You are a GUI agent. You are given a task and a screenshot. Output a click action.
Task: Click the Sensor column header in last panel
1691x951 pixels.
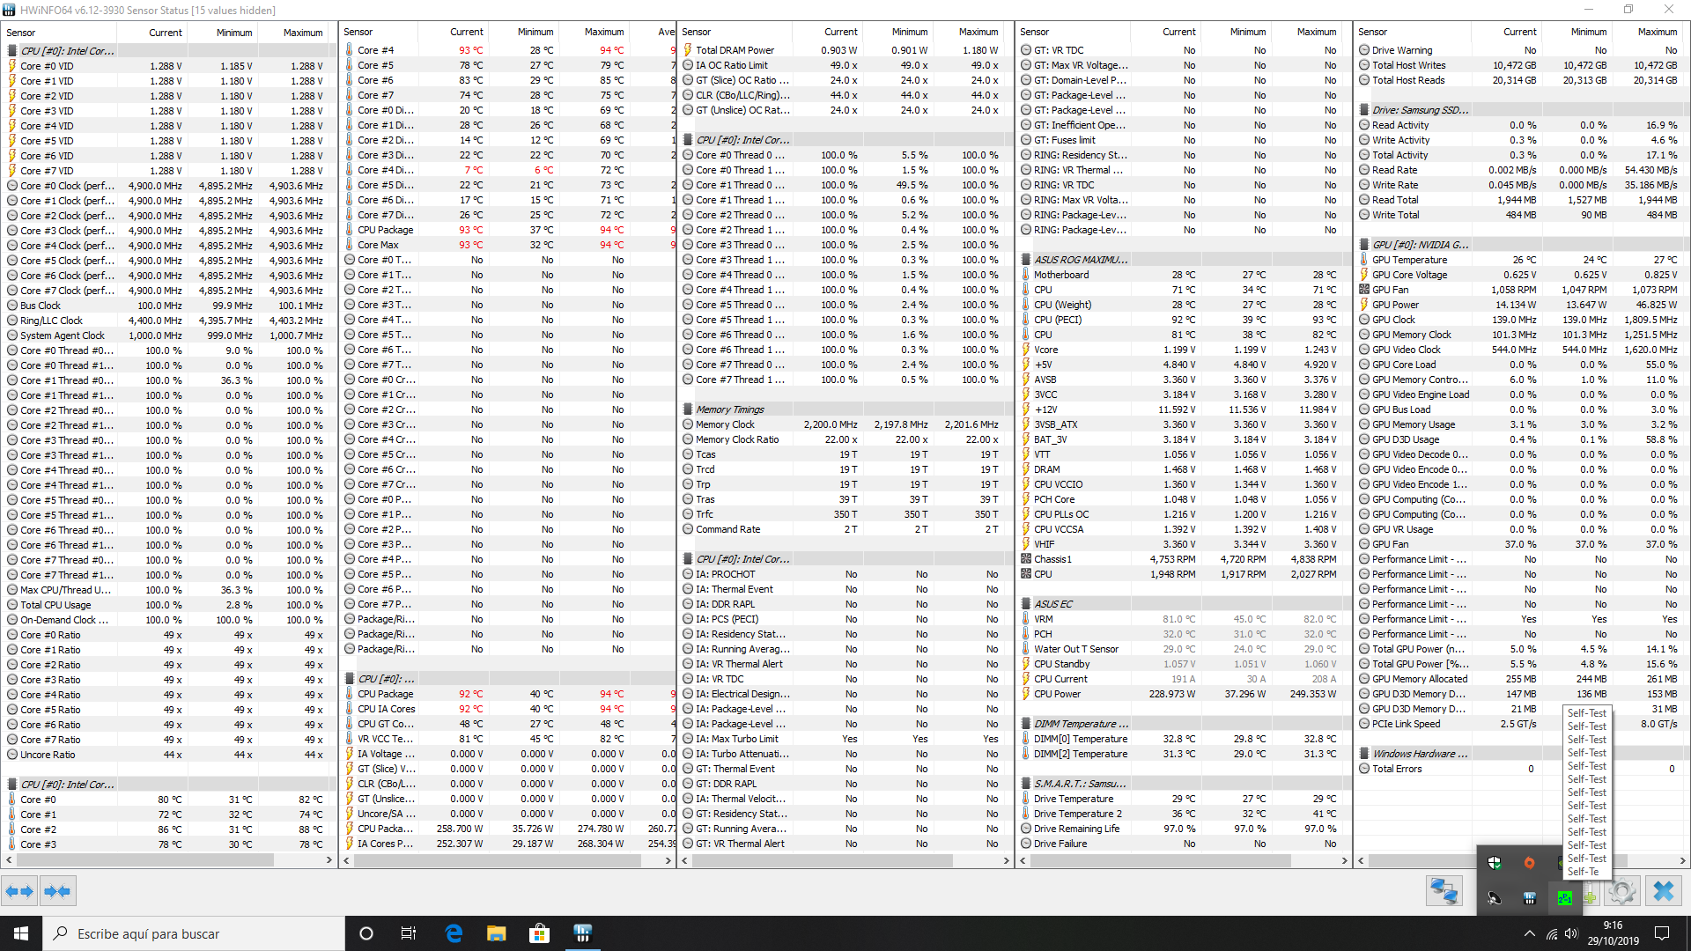click(1372, 32)
